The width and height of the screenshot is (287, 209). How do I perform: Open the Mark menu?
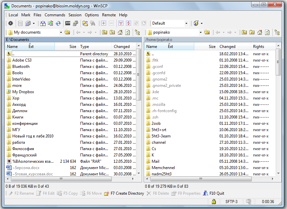26,15
